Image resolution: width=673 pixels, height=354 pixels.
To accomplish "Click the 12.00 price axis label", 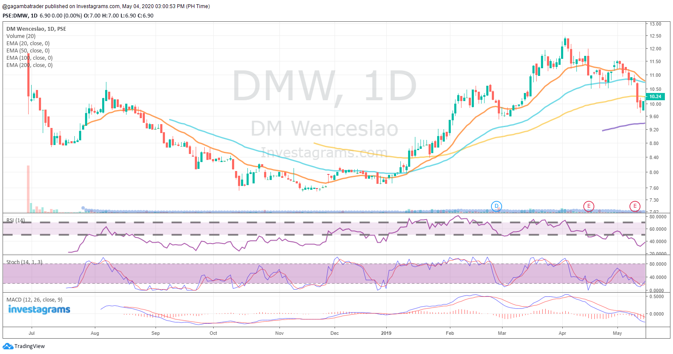I will click(x=655, y=49).
